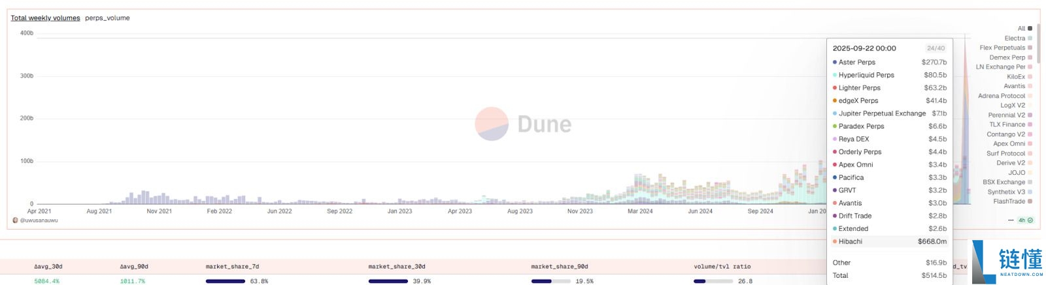
Task: Click the 63.8% market share 7d progress bar
Action: point(225,282)
